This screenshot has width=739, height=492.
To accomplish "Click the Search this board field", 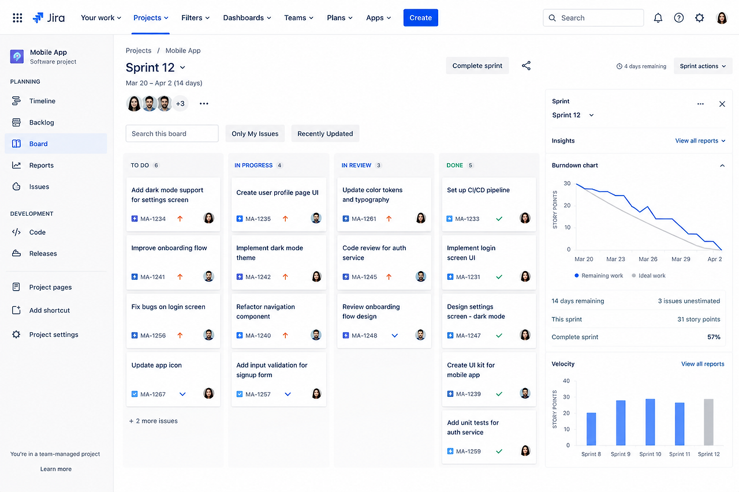I will click(x=172, y=134).
